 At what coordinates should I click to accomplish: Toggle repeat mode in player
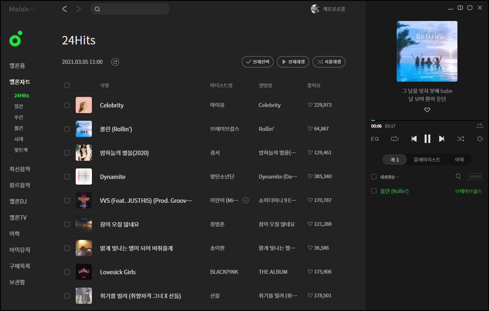point(395,139)
